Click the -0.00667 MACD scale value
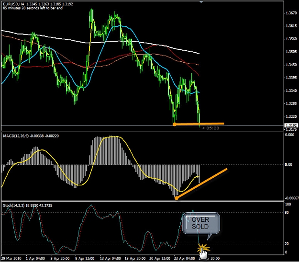 pyautogui.click(x=292, y=198)
